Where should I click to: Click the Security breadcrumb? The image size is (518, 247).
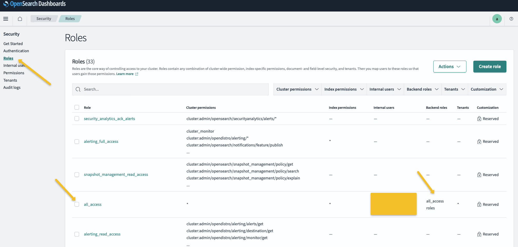click(44, 19)
